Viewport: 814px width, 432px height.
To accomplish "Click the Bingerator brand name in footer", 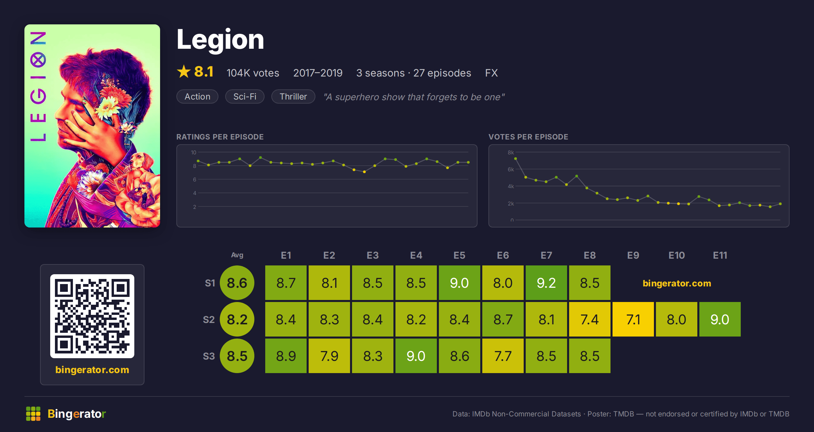I will click(77, 414).
